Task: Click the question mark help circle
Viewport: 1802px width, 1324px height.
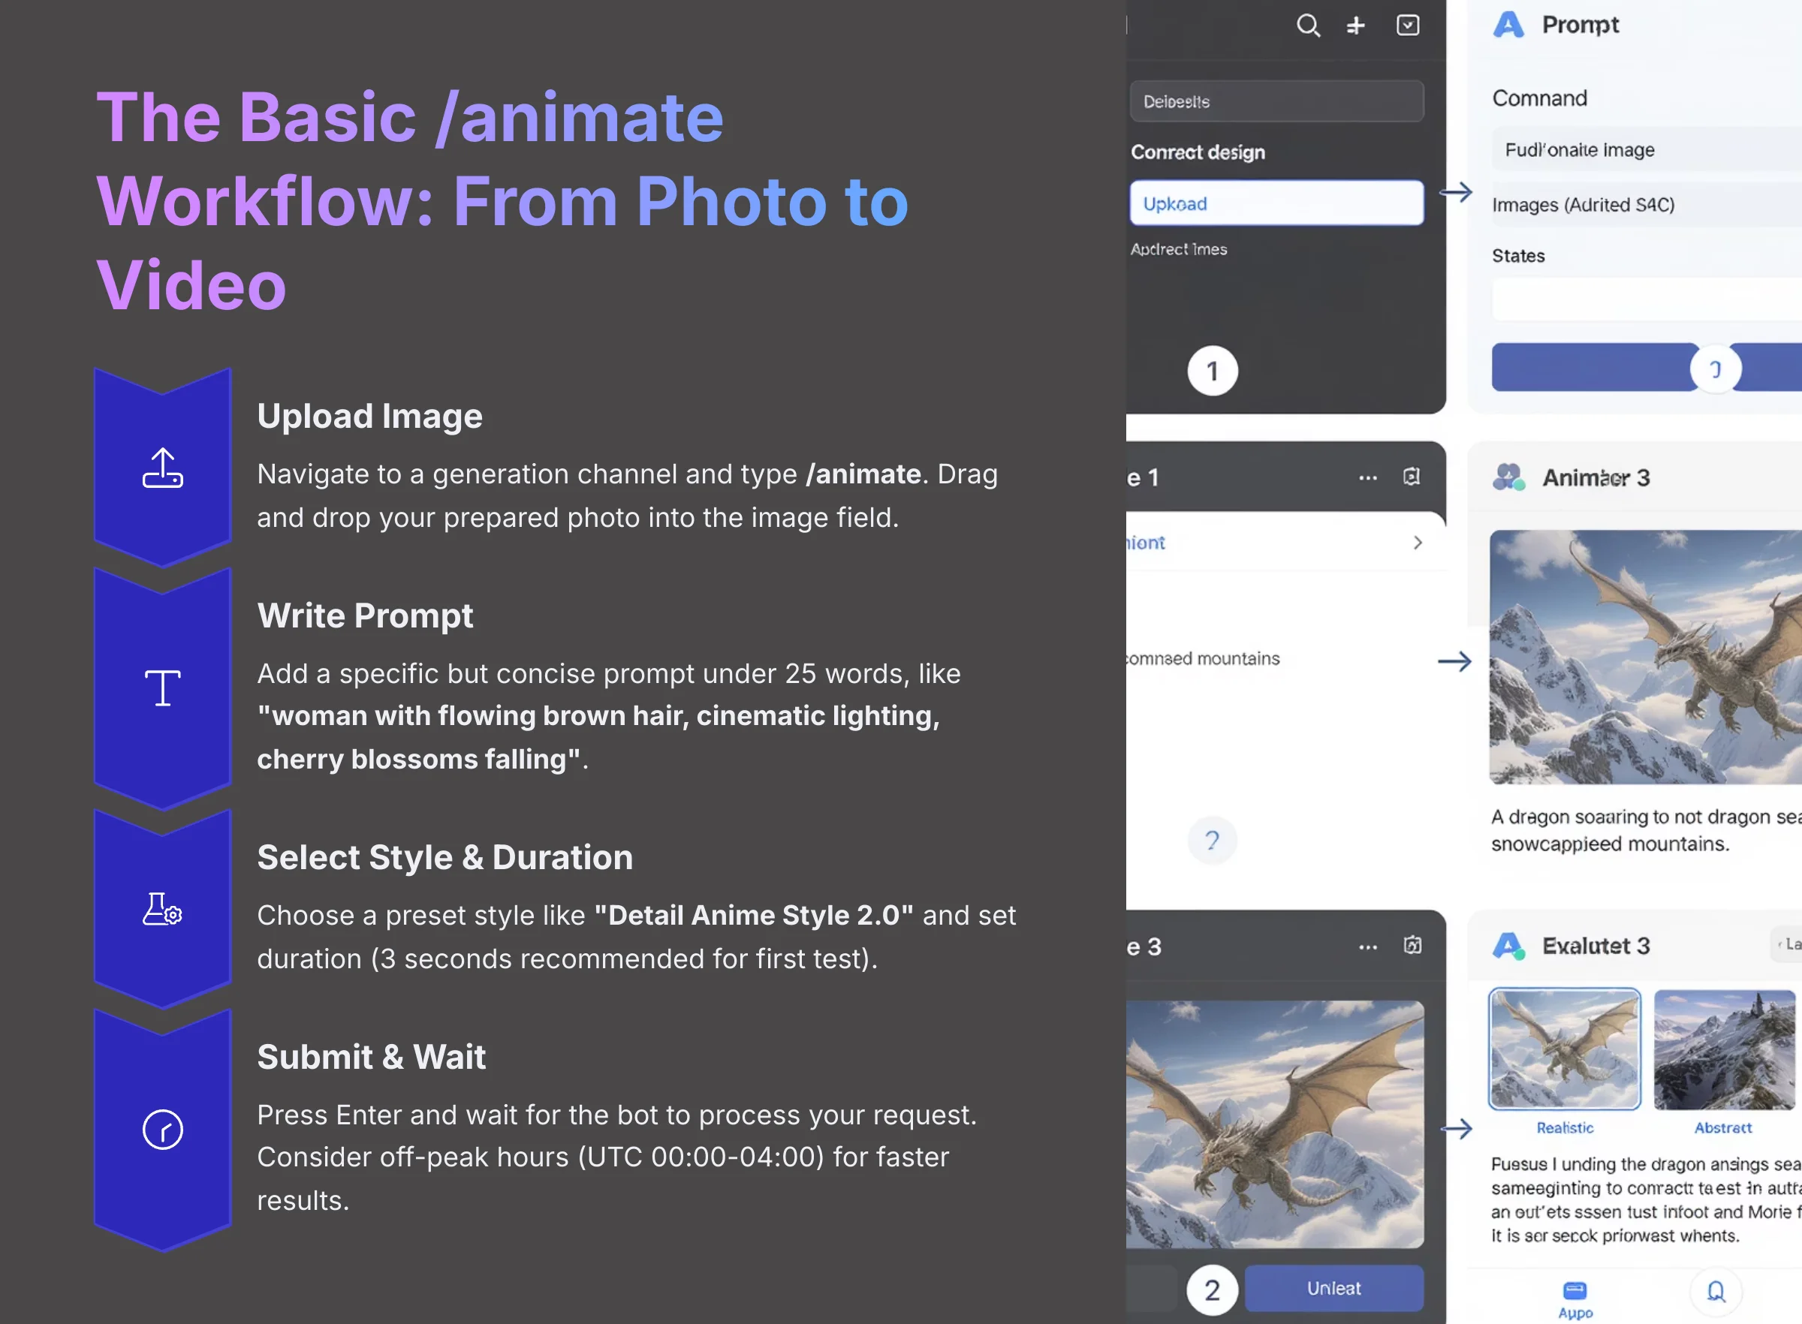Action: coord(1212,840)
